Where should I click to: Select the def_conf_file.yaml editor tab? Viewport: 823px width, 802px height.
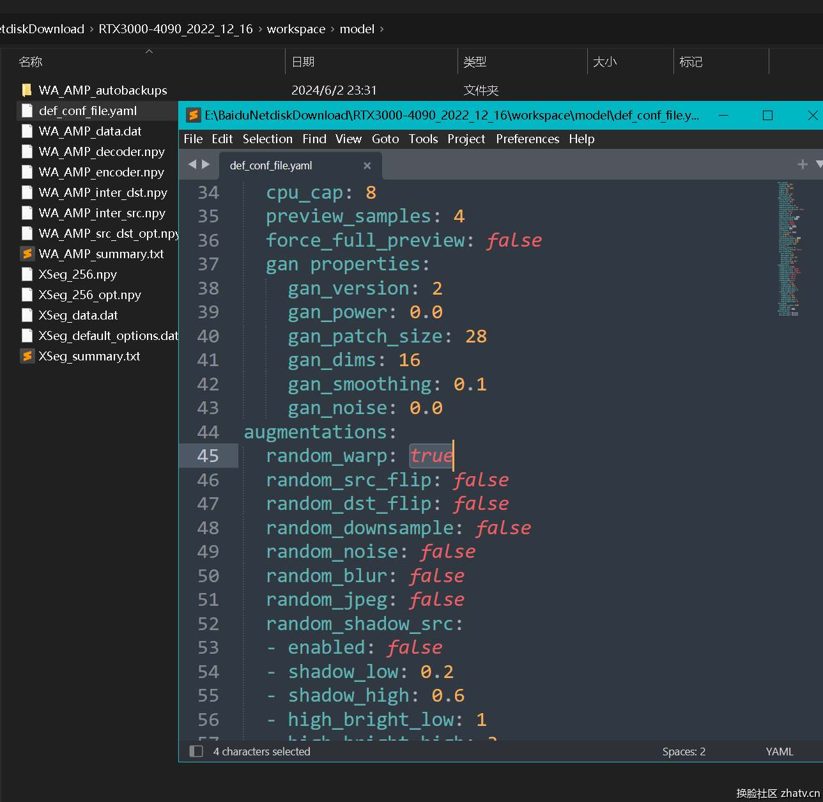coord(300,166)
